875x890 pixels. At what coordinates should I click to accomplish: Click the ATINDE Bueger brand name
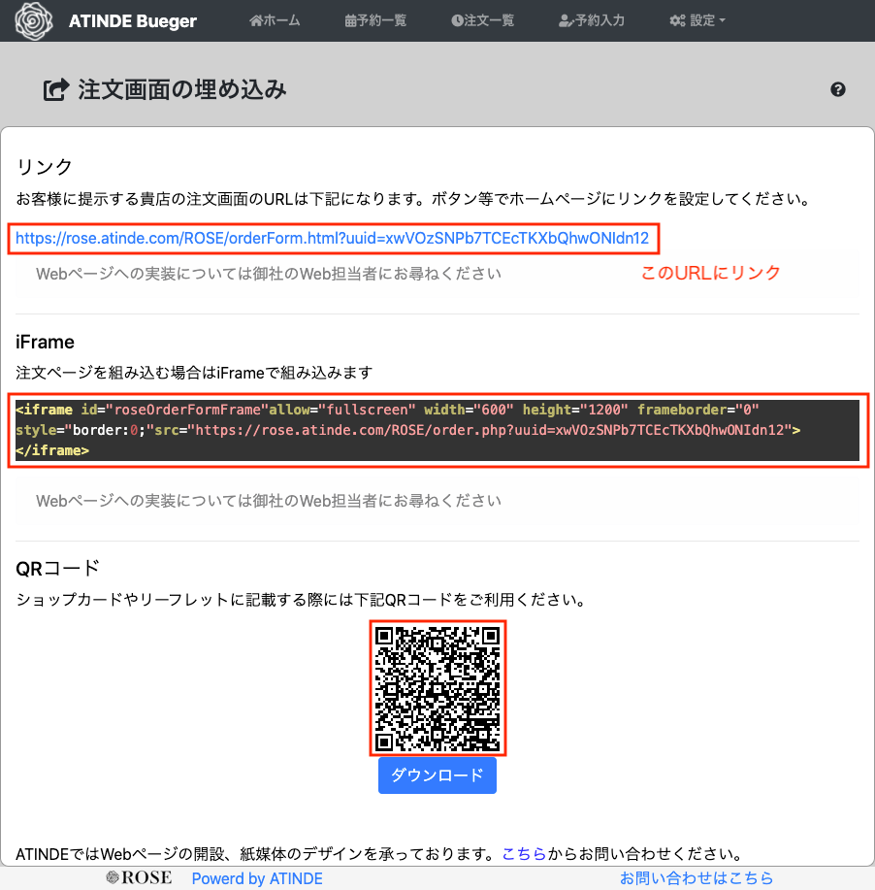133,21
